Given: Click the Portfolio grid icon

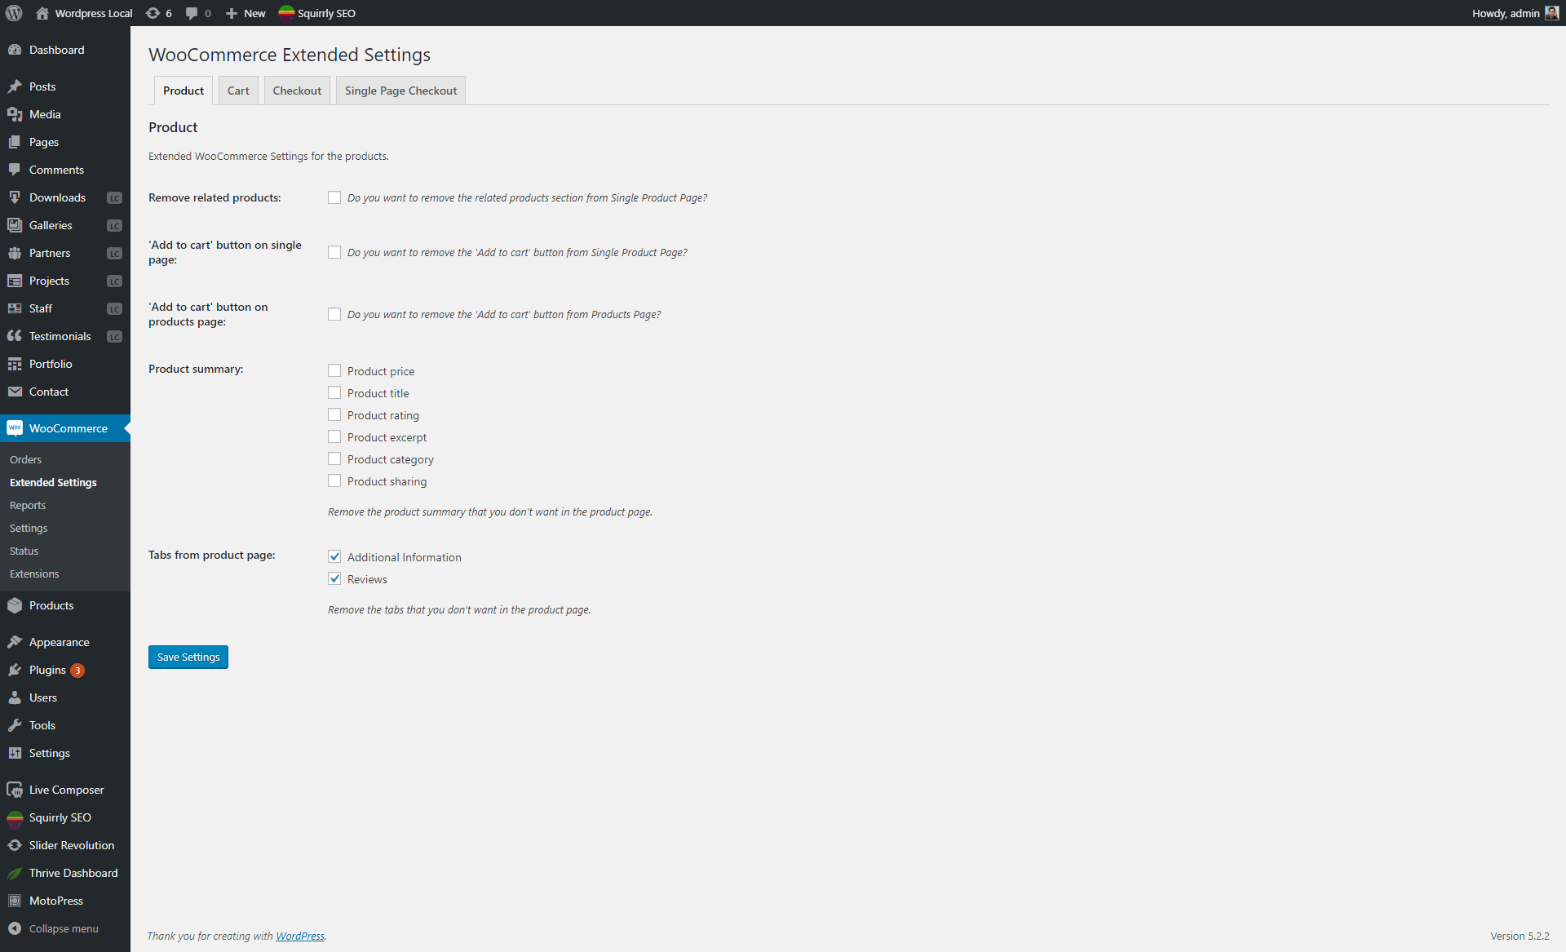Looking at the screenshot, I should pyautogui.click(x=15, y=364).
